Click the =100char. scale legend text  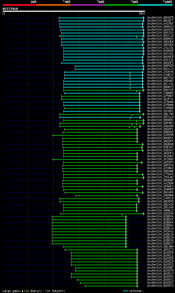[x=136, y=291]
